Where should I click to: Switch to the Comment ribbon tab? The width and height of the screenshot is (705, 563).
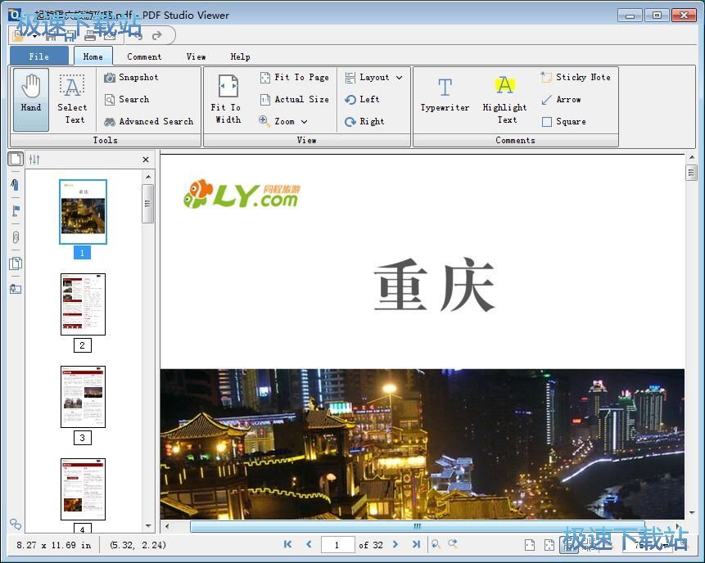[144, 56]
